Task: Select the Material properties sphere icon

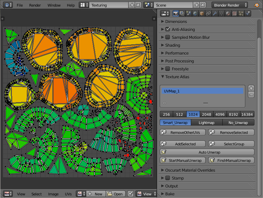Action: click(x=228, y=13)
